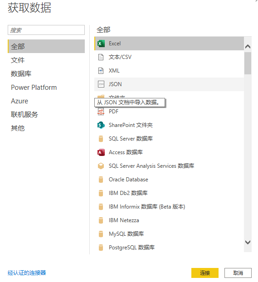Screen dimensions: 258x282
Task: Click the 连接 button
Action: click(205, 273)
